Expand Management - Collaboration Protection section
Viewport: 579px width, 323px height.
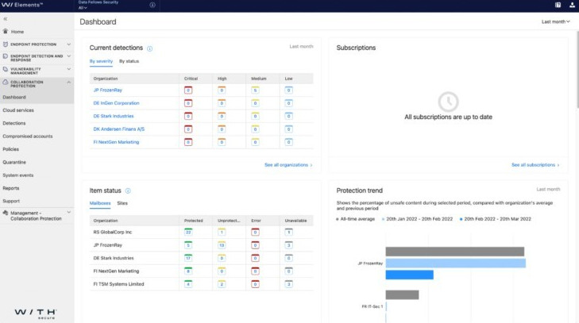pos(68,213)
